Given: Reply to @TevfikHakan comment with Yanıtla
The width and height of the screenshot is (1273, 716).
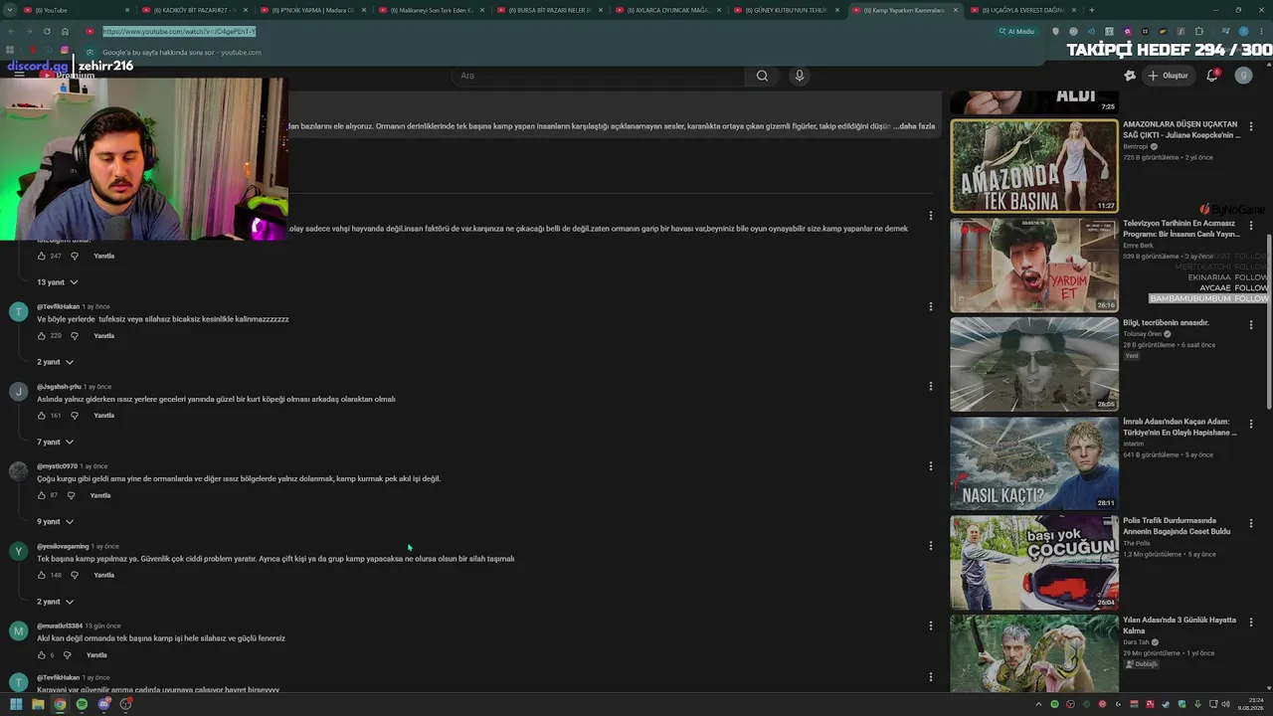Looking at the screenshot, I should click(103, 336).
